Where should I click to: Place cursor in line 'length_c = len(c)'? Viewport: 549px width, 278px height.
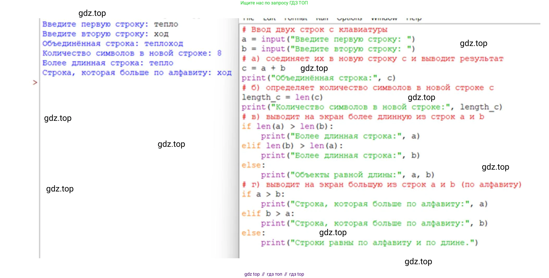tap(282, 97)
